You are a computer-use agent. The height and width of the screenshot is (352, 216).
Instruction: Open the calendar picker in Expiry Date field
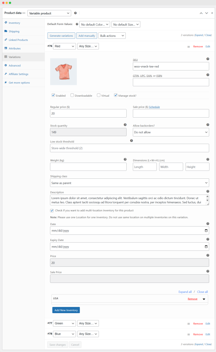pos(206,247)
